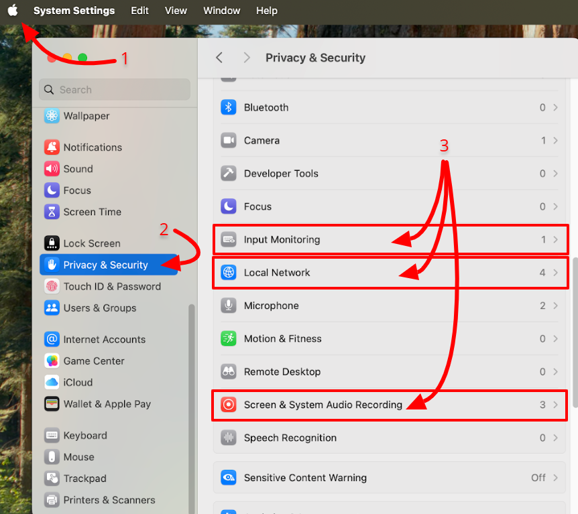Viewport: 578px width, 514px height.
Task: Click the Screen & System Audio Recording count 3
Action: 542,405
